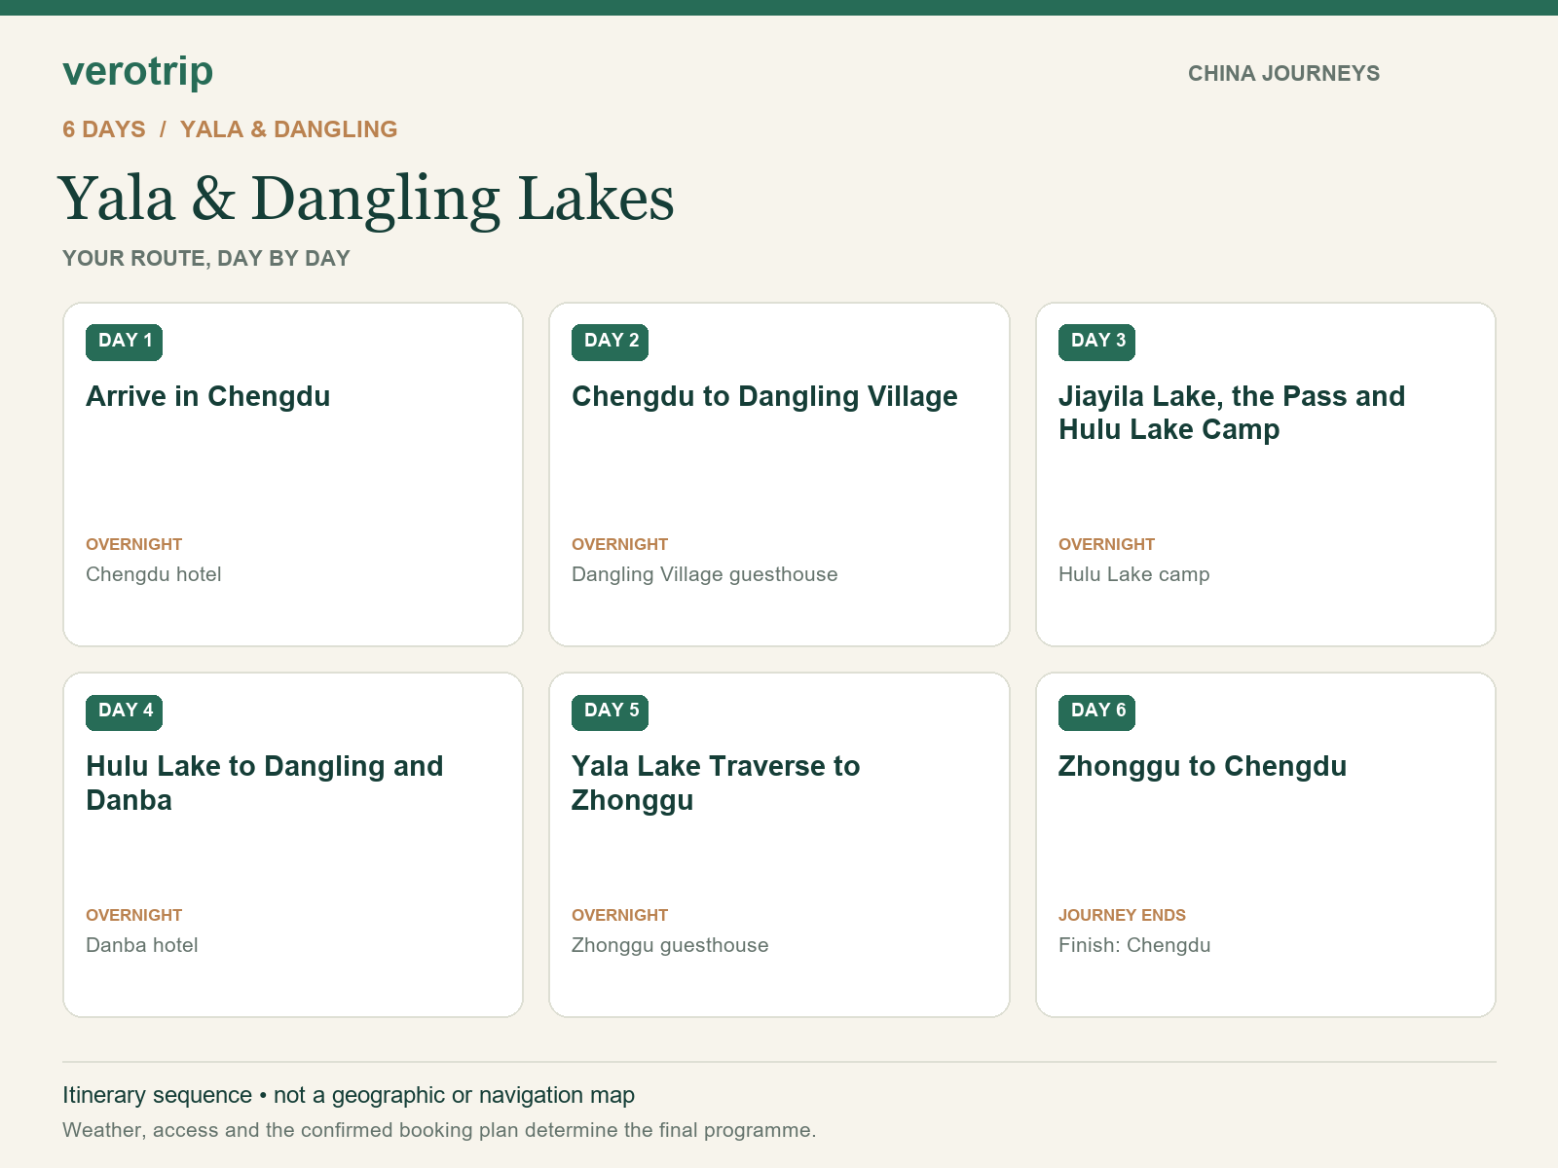Click the Chengdu hotel overnight text
The height and width of the screenshot is (1168, 1558).
pos(154,575)
